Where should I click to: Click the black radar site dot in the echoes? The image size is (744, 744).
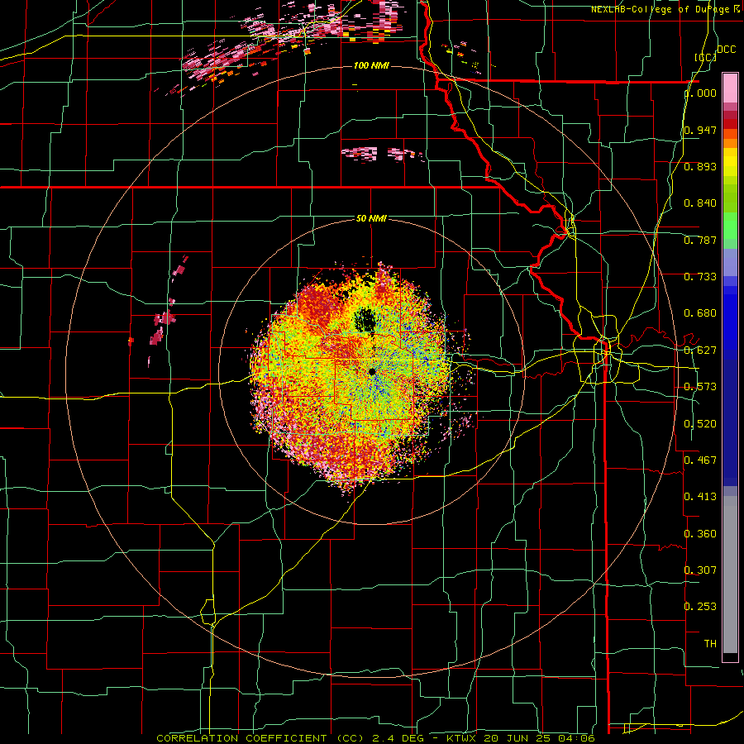[x=373, y=371]
